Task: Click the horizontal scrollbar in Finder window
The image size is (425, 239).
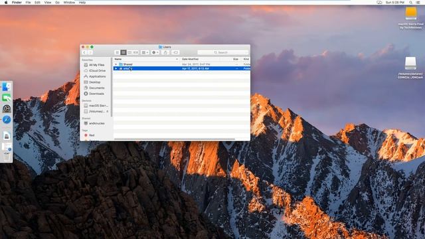Action: point(174,139)
